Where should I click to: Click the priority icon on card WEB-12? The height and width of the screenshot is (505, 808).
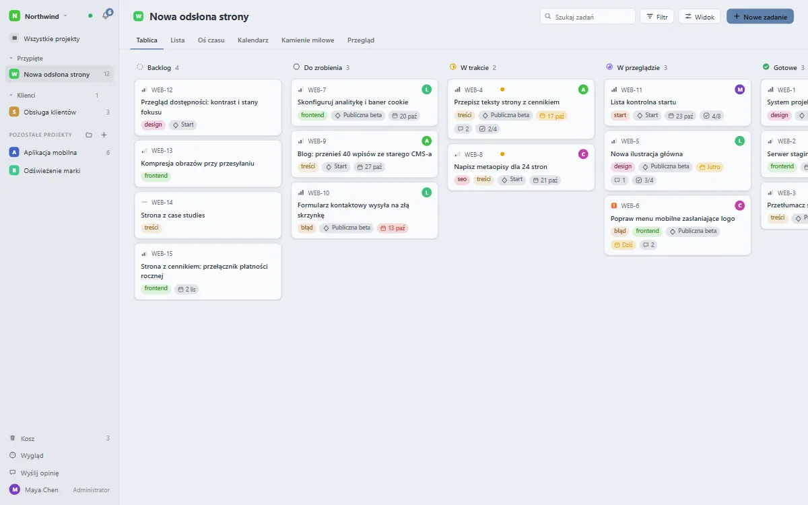(x=144, y=90)
